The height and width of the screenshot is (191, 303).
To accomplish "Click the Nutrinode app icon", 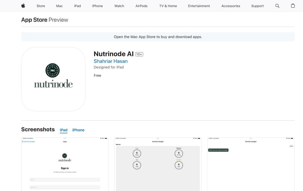I will click(x=53, y=79).
